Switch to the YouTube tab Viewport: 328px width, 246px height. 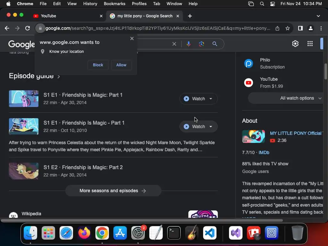tap(68, 16)
